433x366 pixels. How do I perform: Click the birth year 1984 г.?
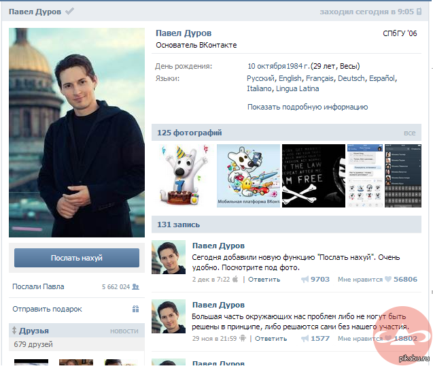[298, 67]
